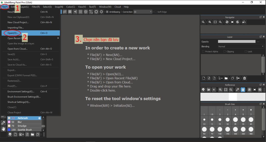The width and height of the screenshot is (266, 142).
Task: Select Reference eyedropper tool
Action: (238, 90)
